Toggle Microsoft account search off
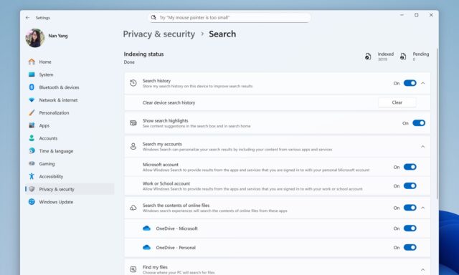 (410, 167)
